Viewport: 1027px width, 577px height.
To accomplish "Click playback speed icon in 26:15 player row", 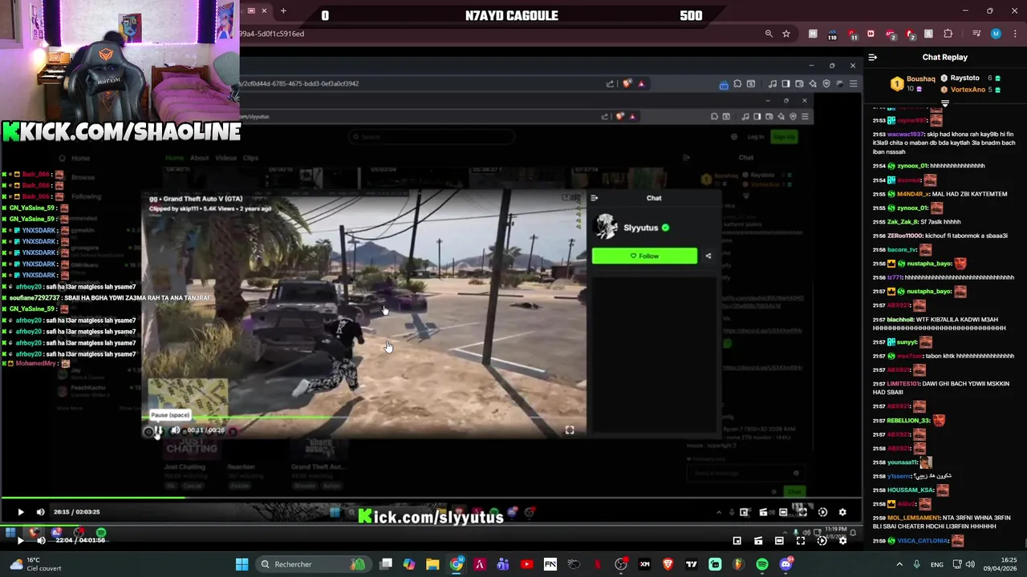I will [x=822, y=512].
